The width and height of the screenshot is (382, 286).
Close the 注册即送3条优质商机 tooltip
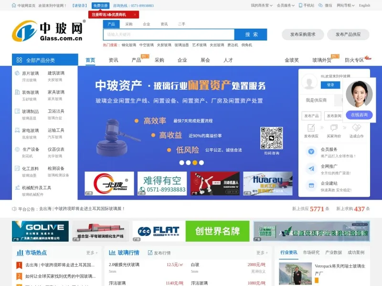click(x=135, y=15)
